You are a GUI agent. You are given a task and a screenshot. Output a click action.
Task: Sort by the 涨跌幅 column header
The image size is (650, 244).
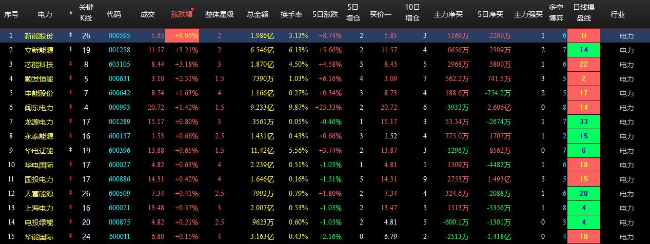[182, 14]
